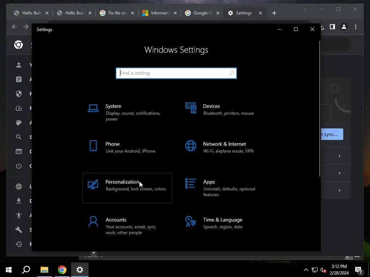Image resolution: width=370 pixels, height=277 pixels.
Task: Open Chrome tab search dropdown
Action: tap(305, 9)
